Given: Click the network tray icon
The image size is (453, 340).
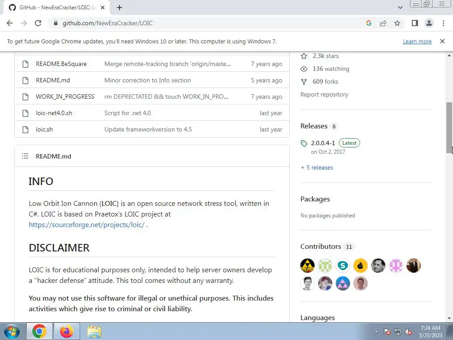Looking at the screenshot, I should 398,332.
